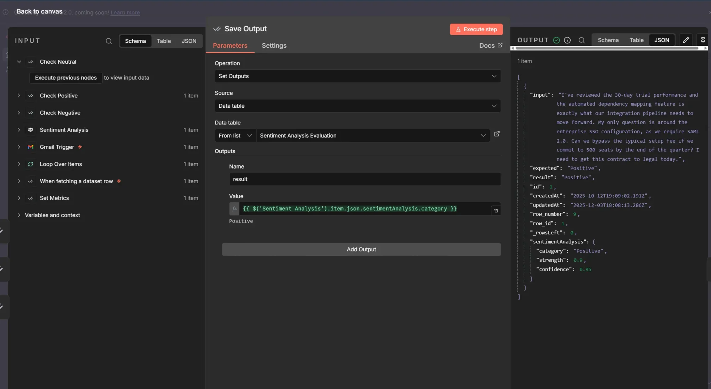
Task: Pin the output data
Action: click(x=703, y=40)
